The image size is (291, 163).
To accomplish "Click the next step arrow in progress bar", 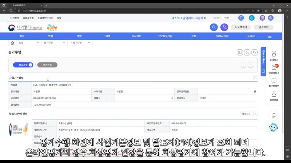I will [x=250, y=65].
